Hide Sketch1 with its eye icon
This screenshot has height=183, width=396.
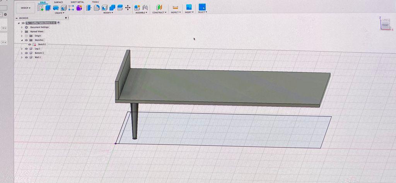pos(29,44)
